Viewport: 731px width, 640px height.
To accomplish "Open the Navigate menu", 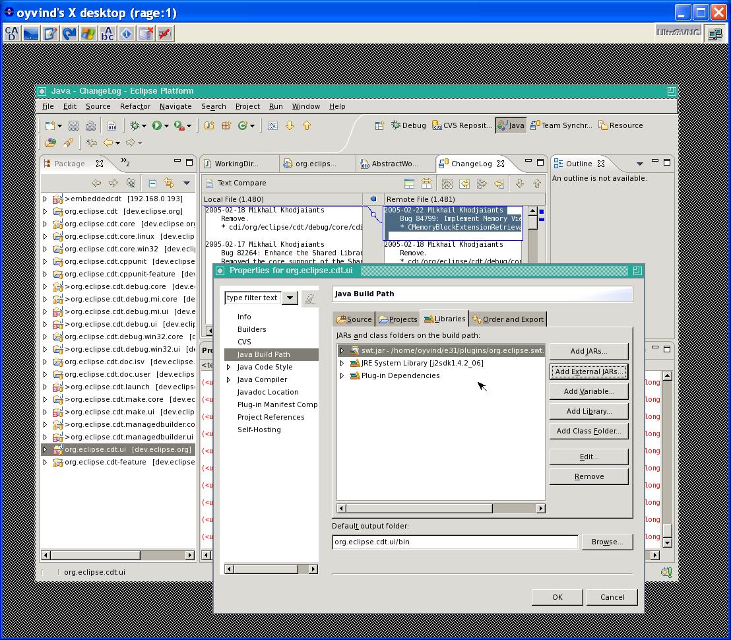I will click(175, 106).
